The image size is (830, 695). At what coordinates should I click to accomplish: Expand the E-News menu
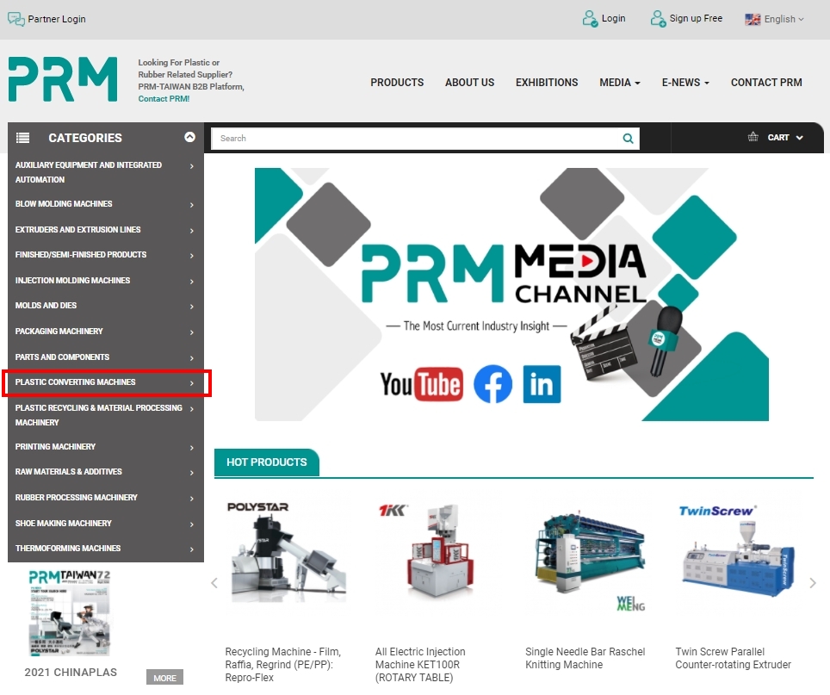[685, 83]
